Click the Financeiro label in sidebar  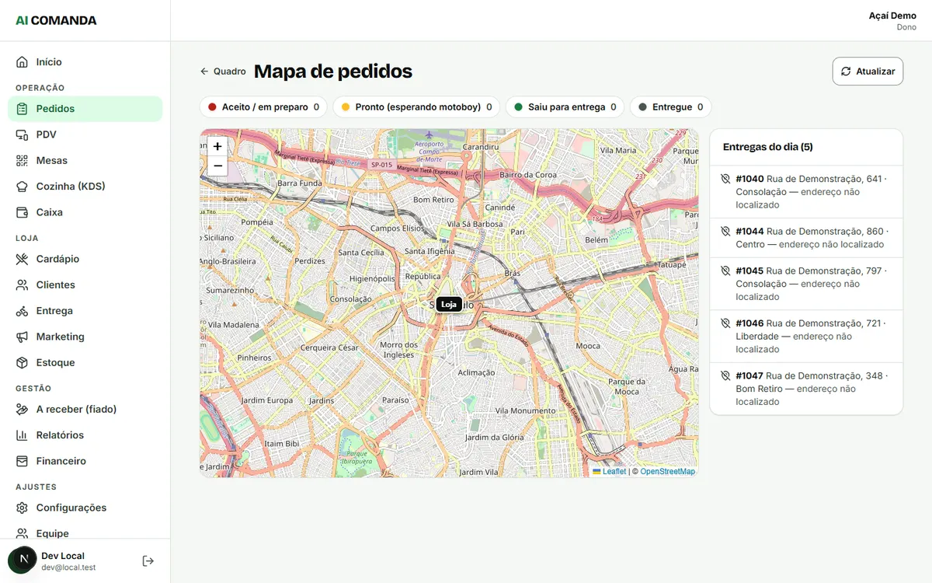coord(61,461)
